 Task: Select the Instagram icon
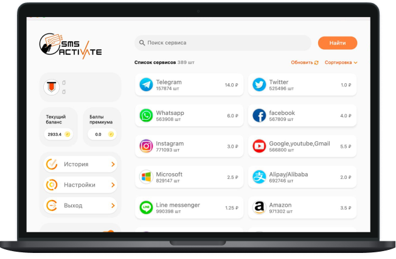coord(146,147)
